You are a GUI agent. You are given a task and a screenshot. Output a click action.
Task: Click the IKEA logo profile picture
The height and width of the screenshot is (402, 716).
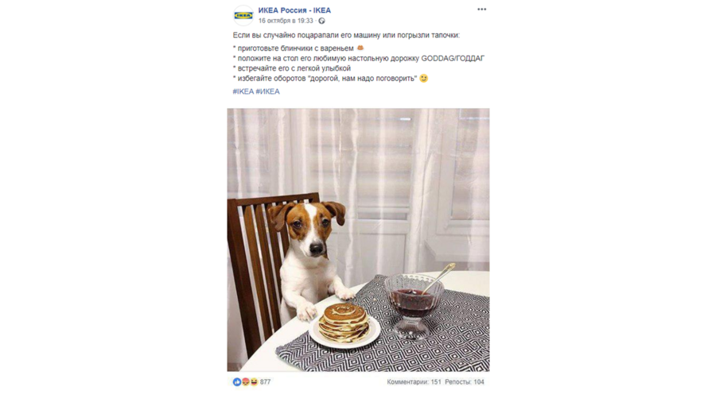[x=243, y=16]
